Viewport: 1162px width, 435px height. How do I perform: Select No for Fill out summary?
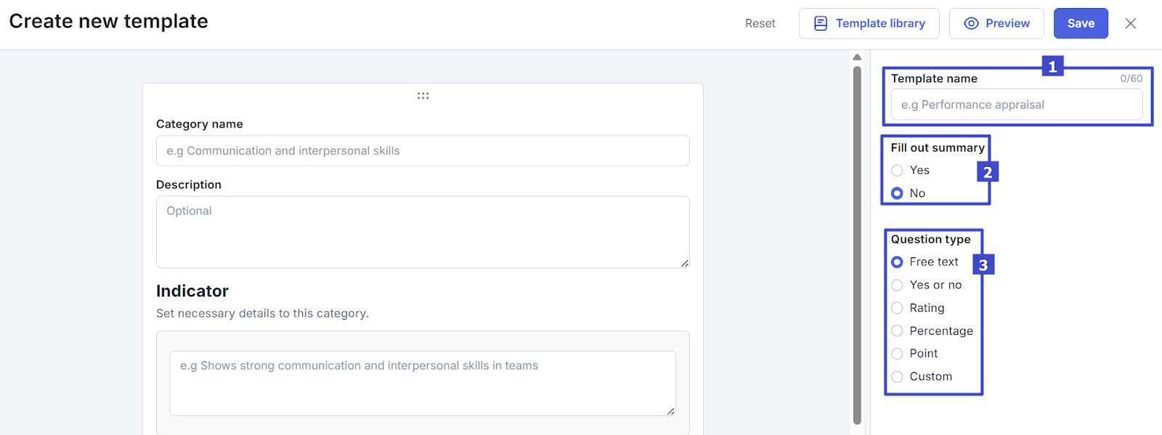pyautogui.click(x=898, y=194)
